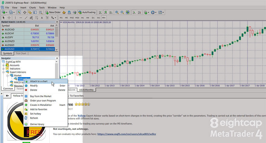This screenshot has height=143, width=266.
Task: Open the Indicators list dropdown button
Action: coord(146,12)
